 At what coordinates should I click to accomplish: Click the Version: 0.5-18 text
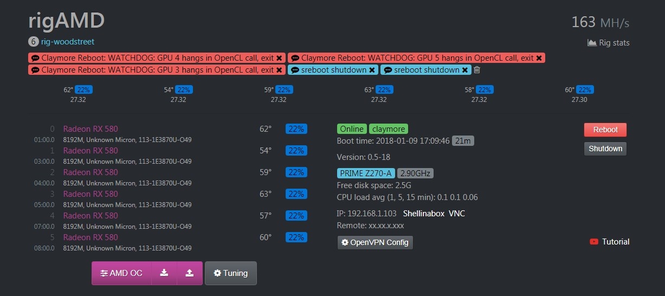tap(364, 157)
